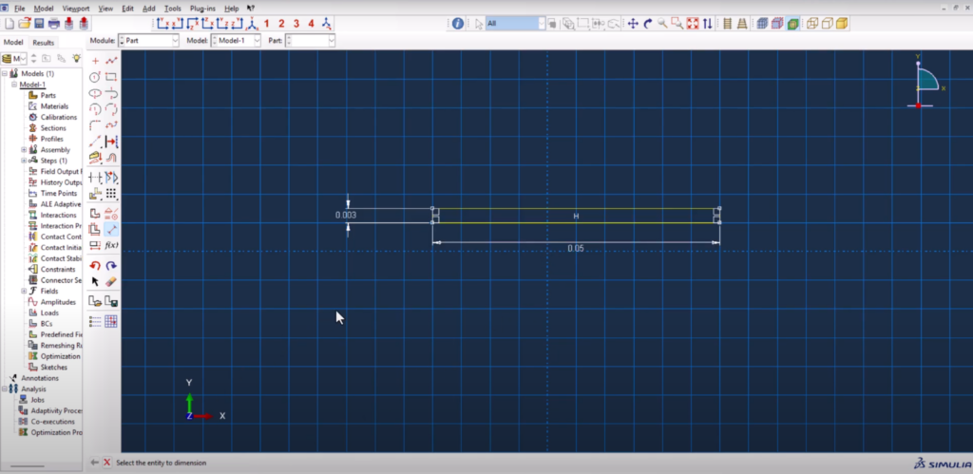Toggle perspective view mode
This screenshot has width=973, height=474.
click(x=742, y=24)
